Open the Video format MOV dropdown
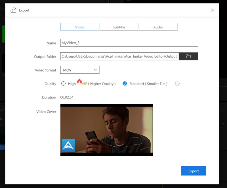The image size is (227, 188). point(80,70)
